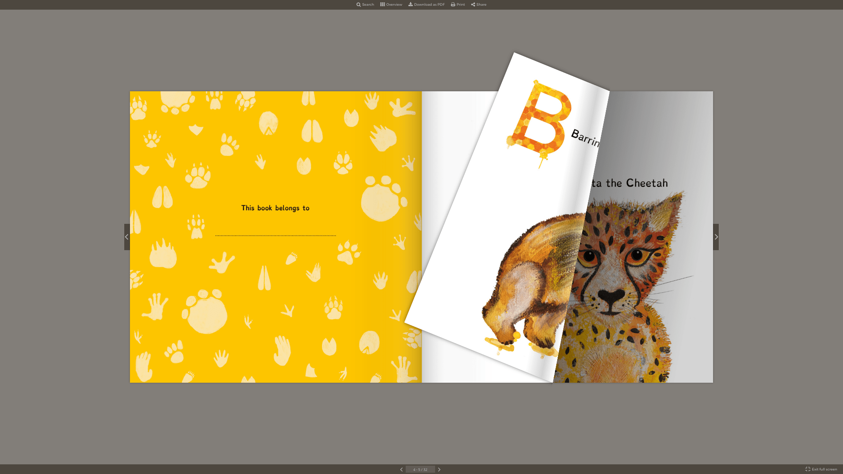Open the Overview grid of pages
Image resolution: width=843 pixels, height=474 pixels.
pos(391,4)
